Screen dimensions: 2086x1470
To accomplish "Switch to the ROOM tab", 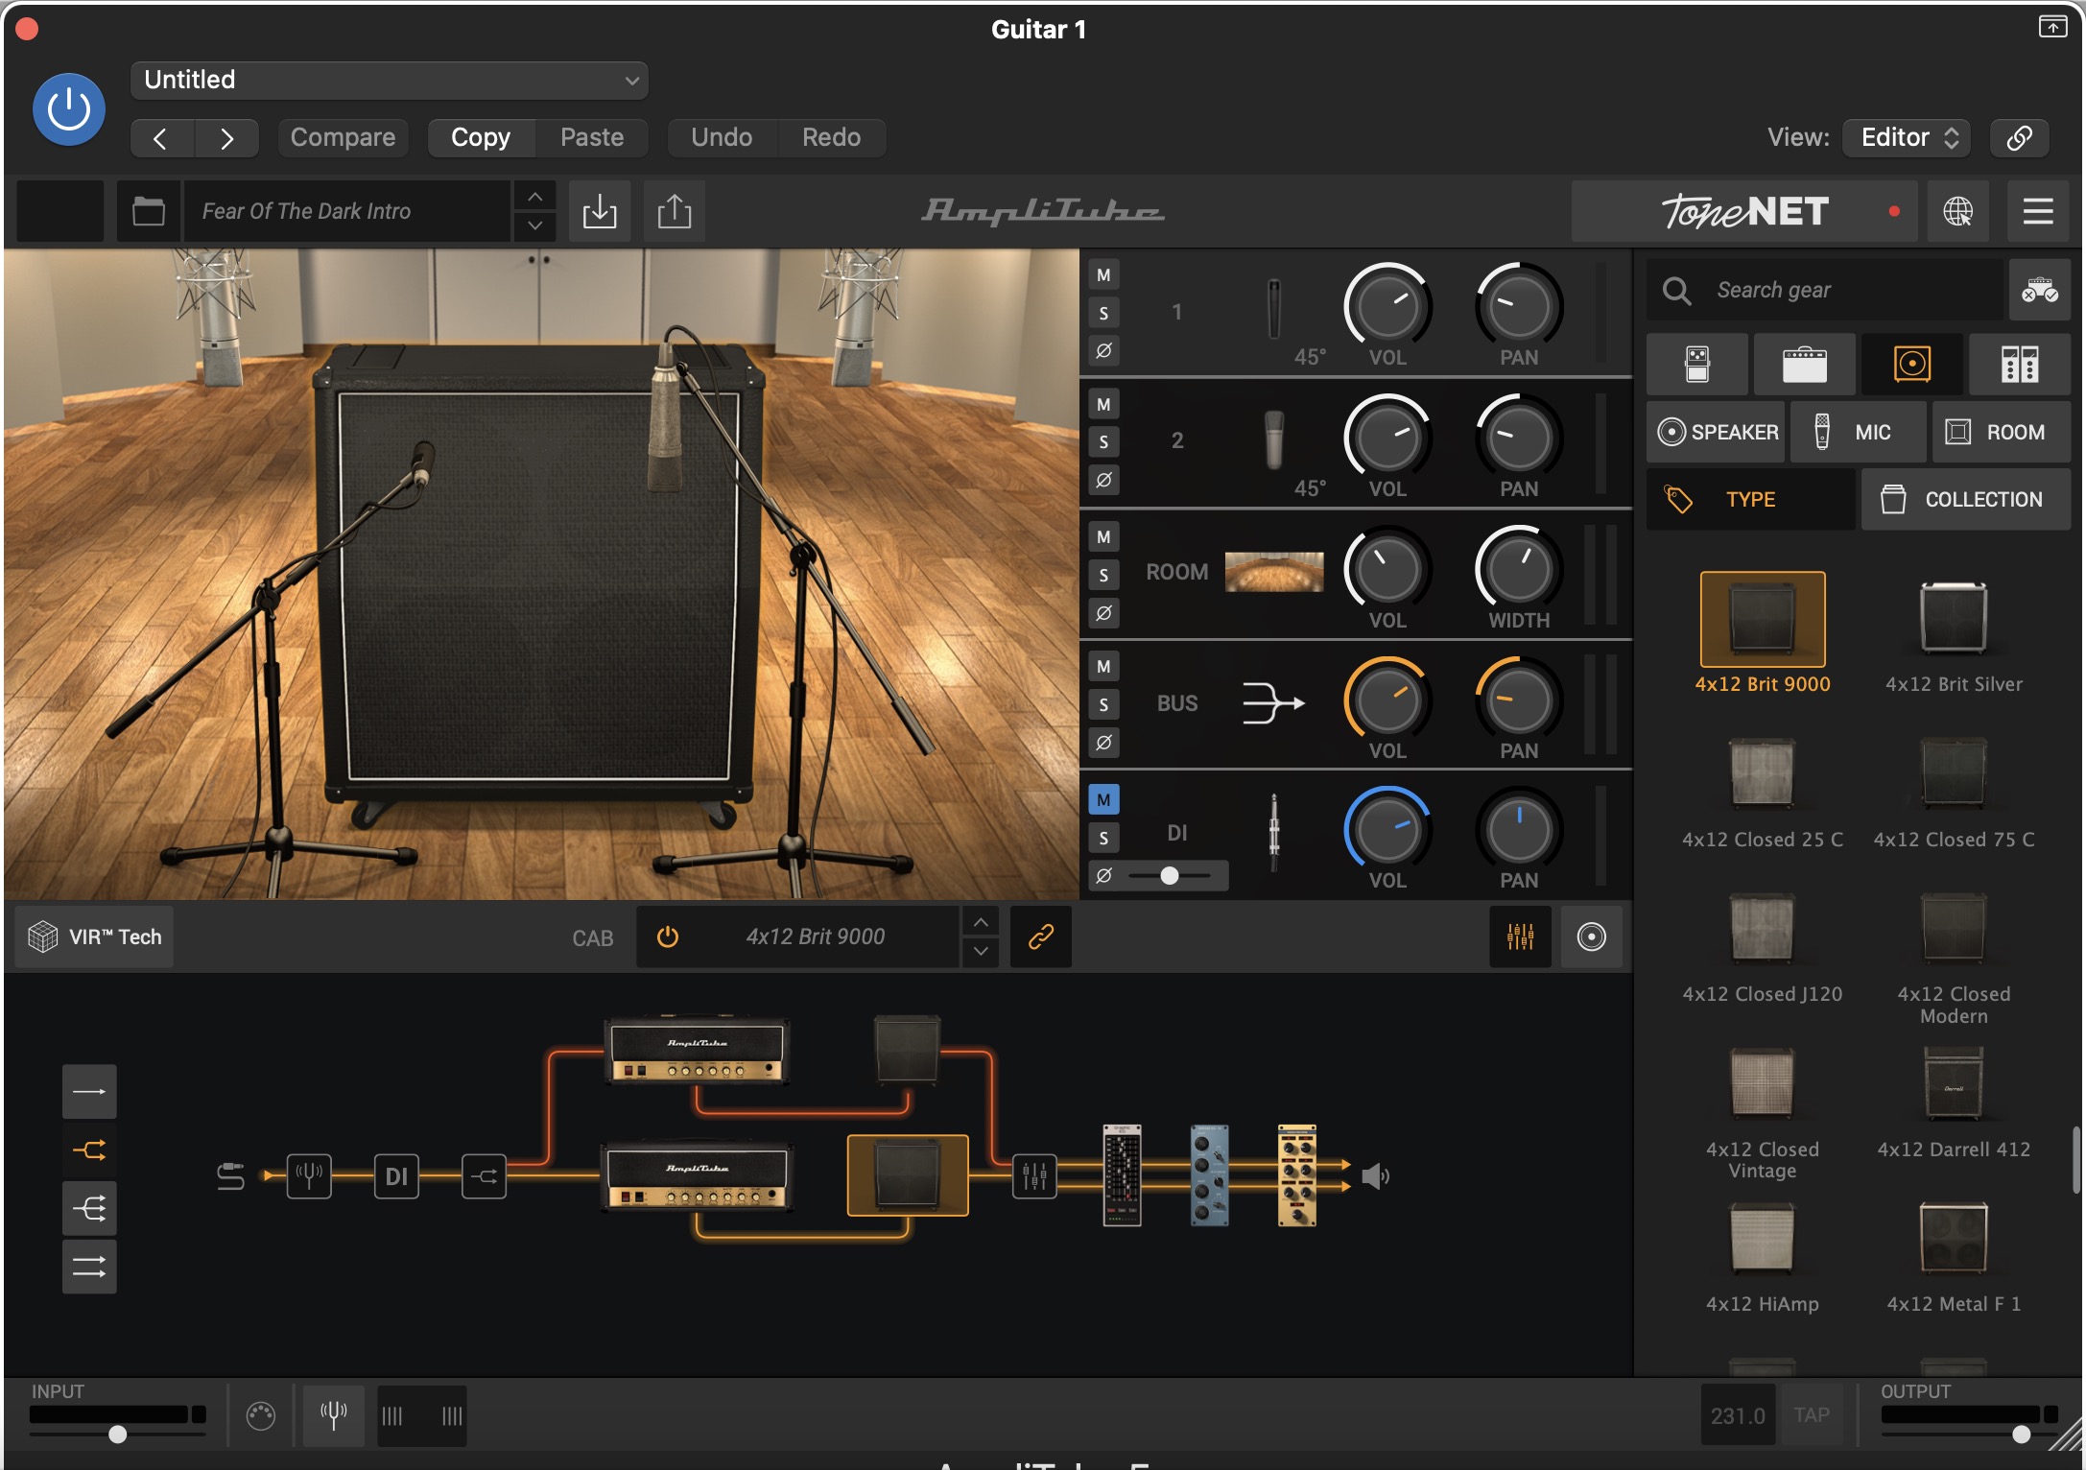I will click(2001, 432).
